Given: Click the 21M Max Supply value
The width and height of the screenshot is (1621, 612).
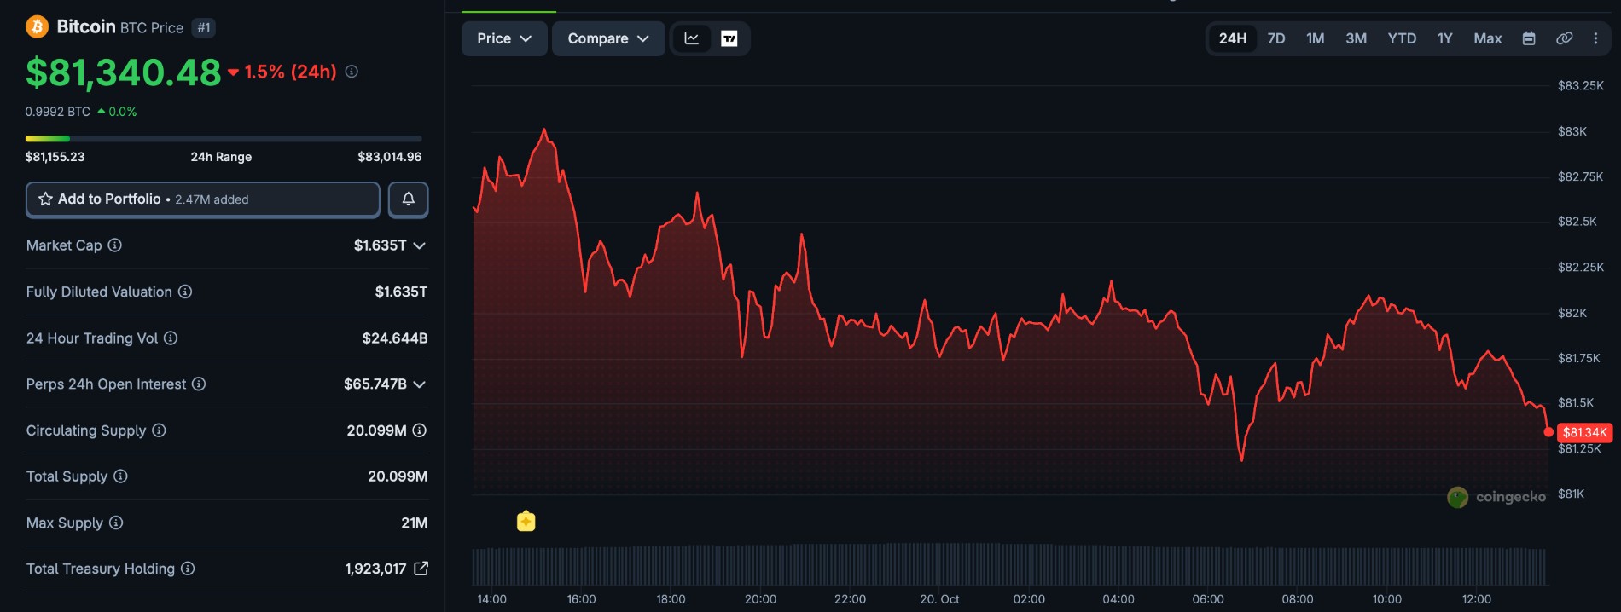Looking at the screenshot, I should tap(415, 523).
